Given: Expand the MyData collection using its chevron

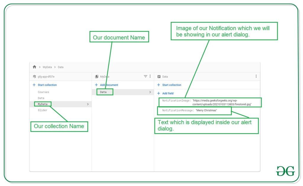Looking at the screenshot, I should [88, 104].
